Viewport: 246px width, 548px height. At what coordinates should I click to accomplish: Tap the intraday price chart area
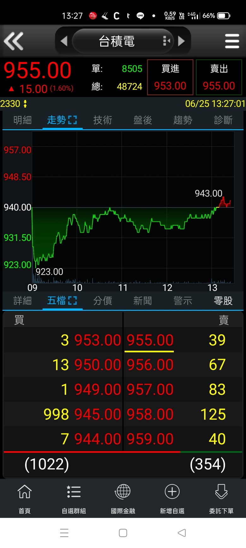(133, 207)
